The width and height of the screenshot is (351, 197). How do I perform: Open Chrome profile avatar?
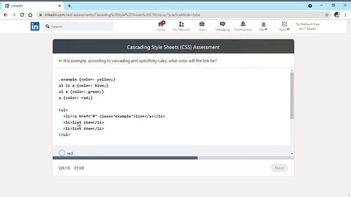(337, 15)
